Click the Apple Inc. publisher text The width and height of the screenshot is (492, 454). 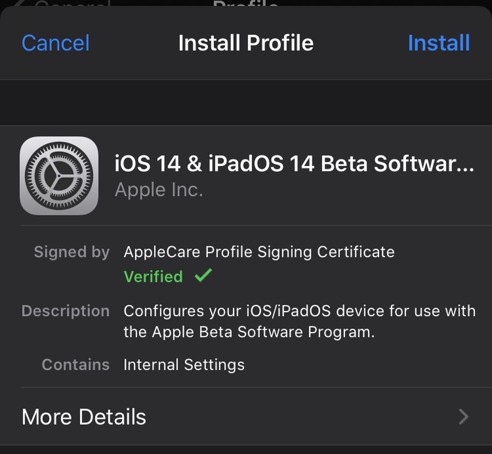pos(158,190)
